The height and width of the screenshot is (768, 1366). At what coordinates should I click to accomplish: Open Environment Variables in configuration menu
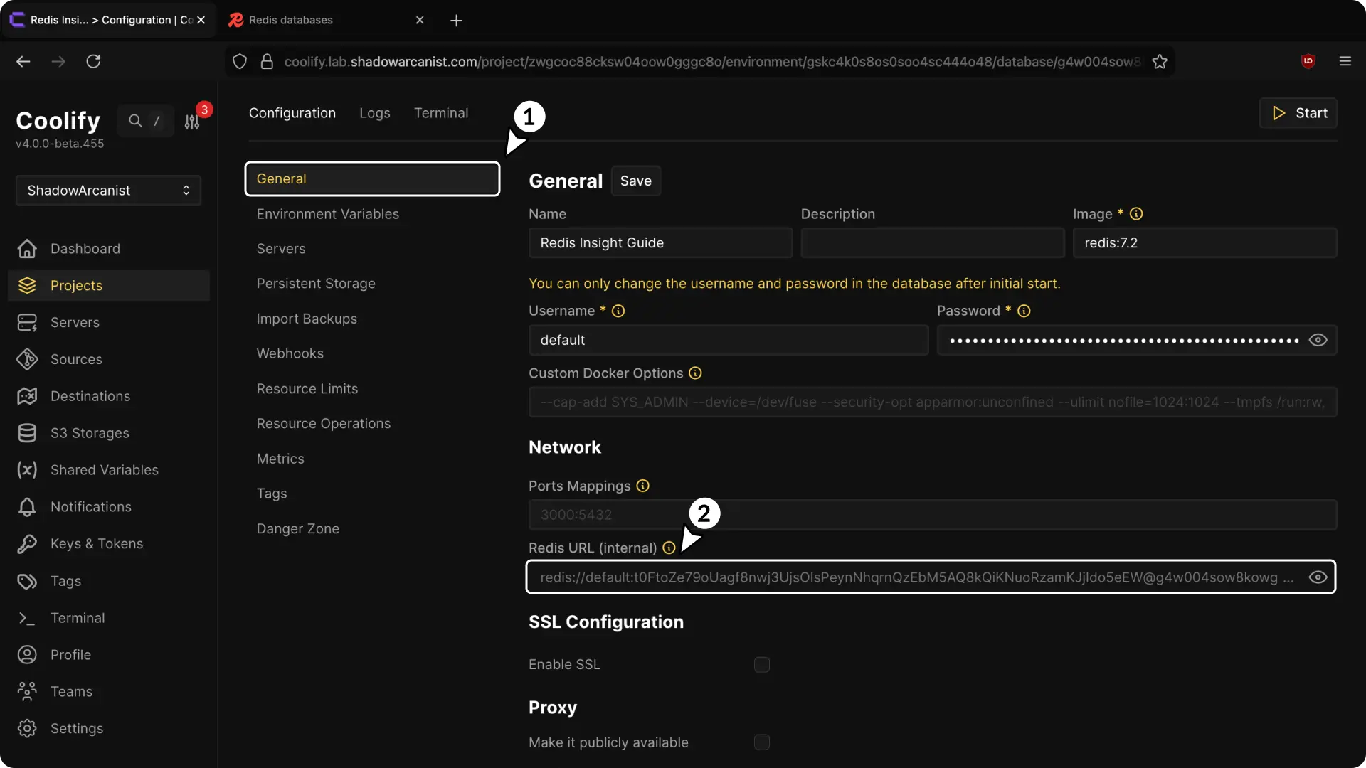coord(327,214)
